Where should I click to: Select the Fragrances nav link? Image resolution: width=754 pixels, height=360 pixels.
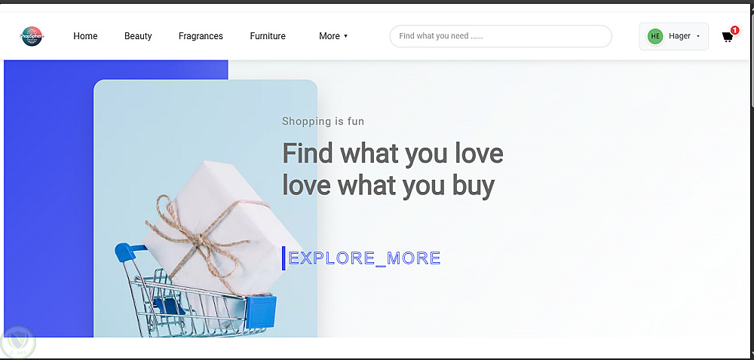pos(201,36)
